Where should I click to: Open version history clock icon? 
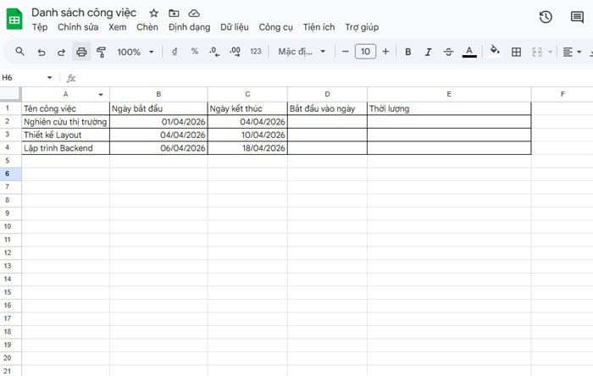click(x=546, y=17)
